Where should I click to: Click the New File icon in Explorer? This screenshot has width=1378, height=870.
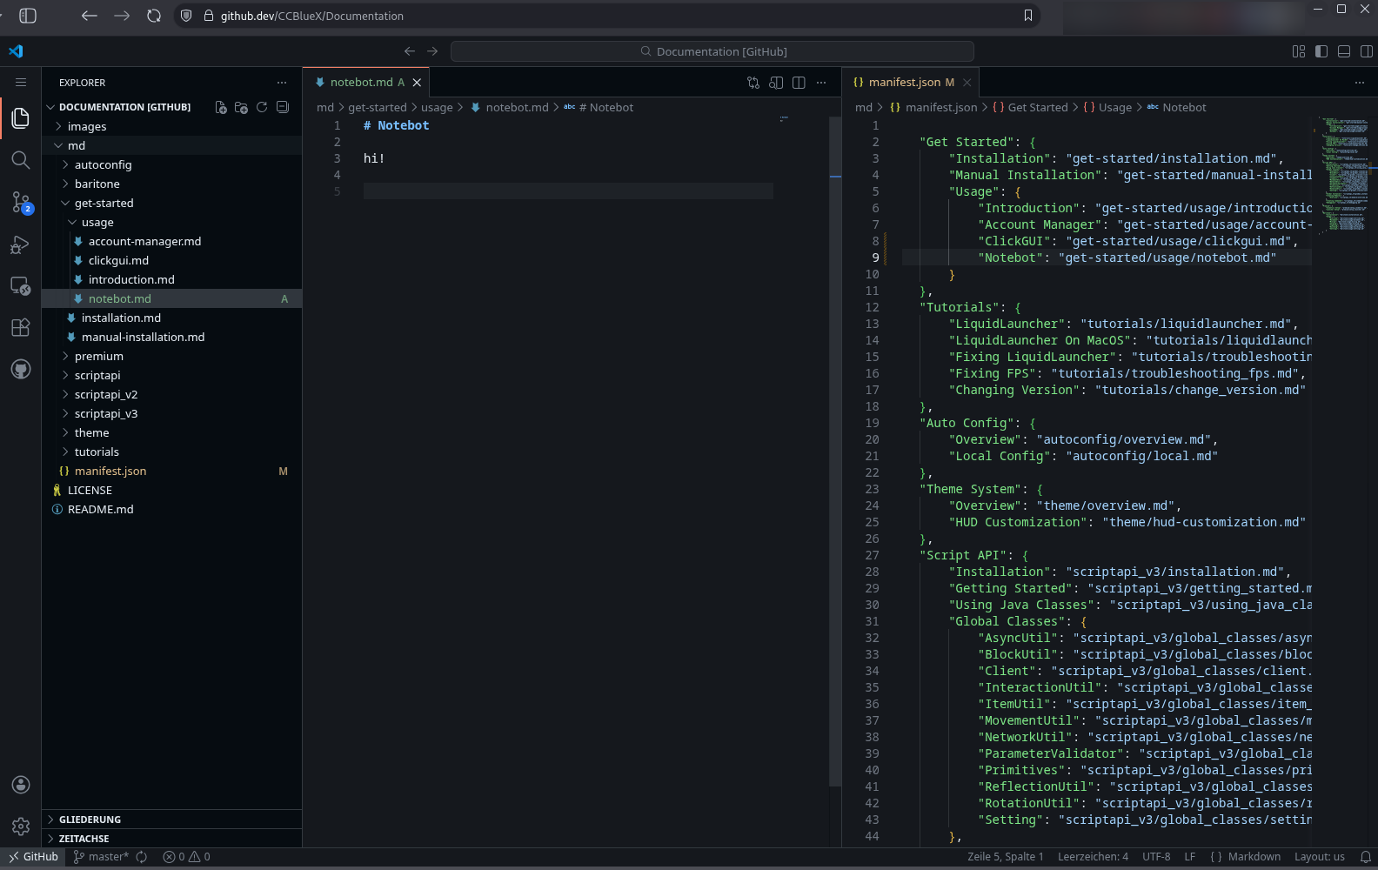coord(221,108)
